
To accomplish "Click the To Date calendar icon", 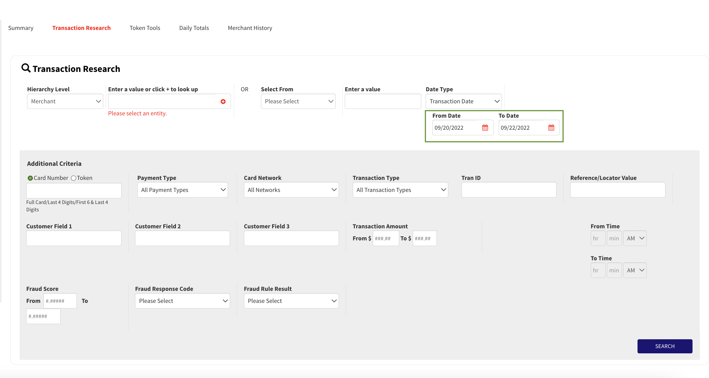I will (x=551, y=127).
